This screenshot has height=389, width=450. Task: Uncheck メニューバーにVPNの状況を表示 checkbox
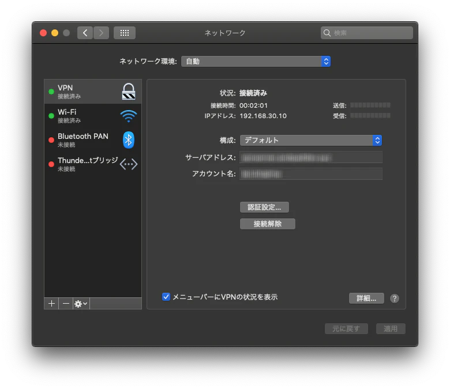point(166,297)
